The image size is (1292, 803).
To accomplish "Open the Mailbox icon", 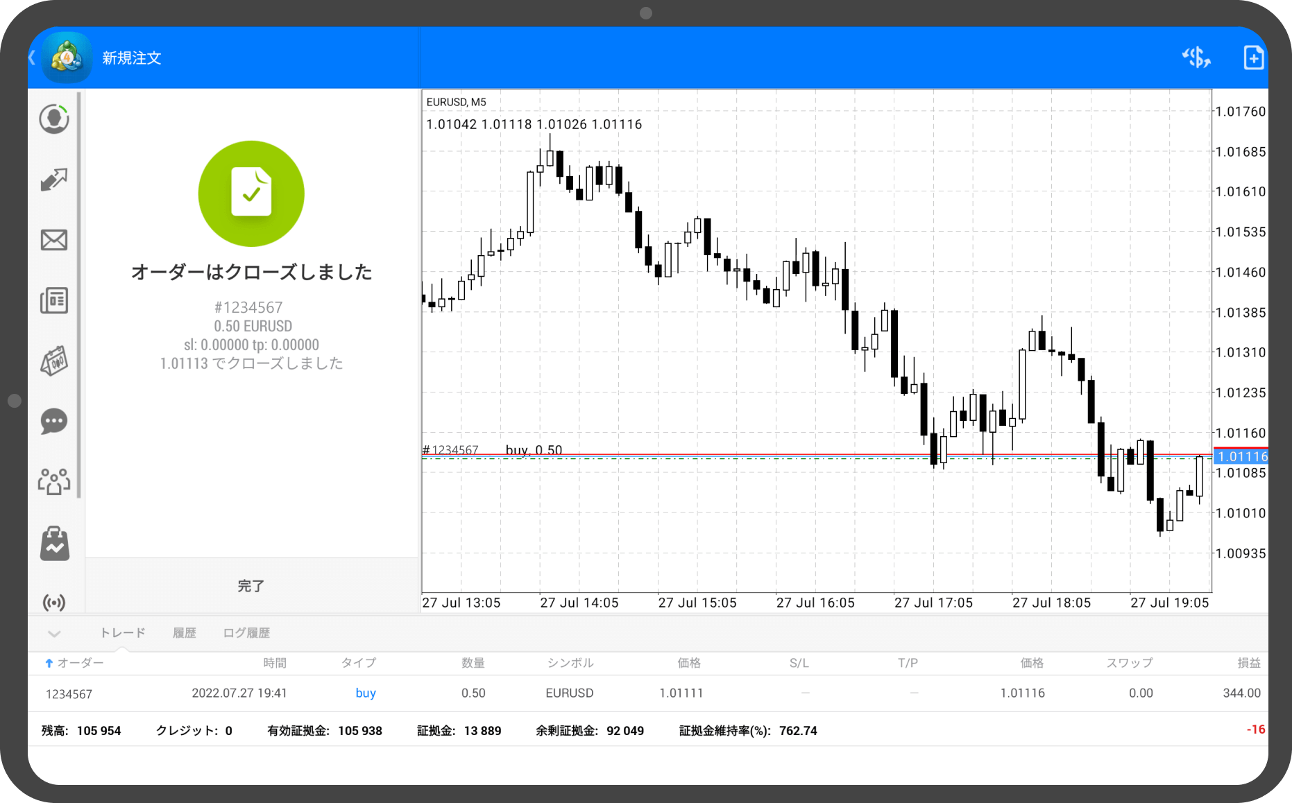I will click(x=54, y=240).
